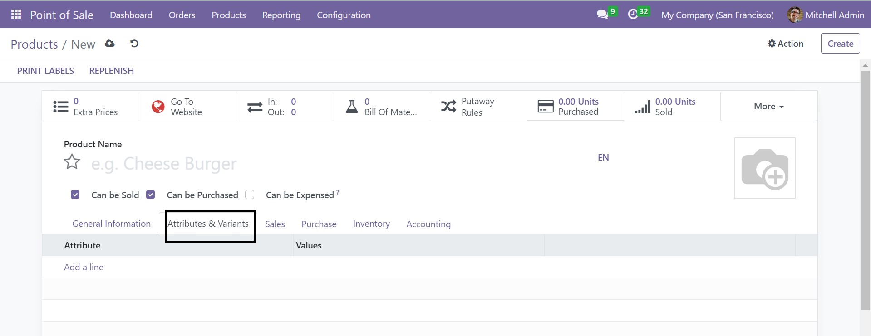Viewport: 871px width, 336px height.
Task: Mark product as favorite with star
Action: [x=72, y=162]
